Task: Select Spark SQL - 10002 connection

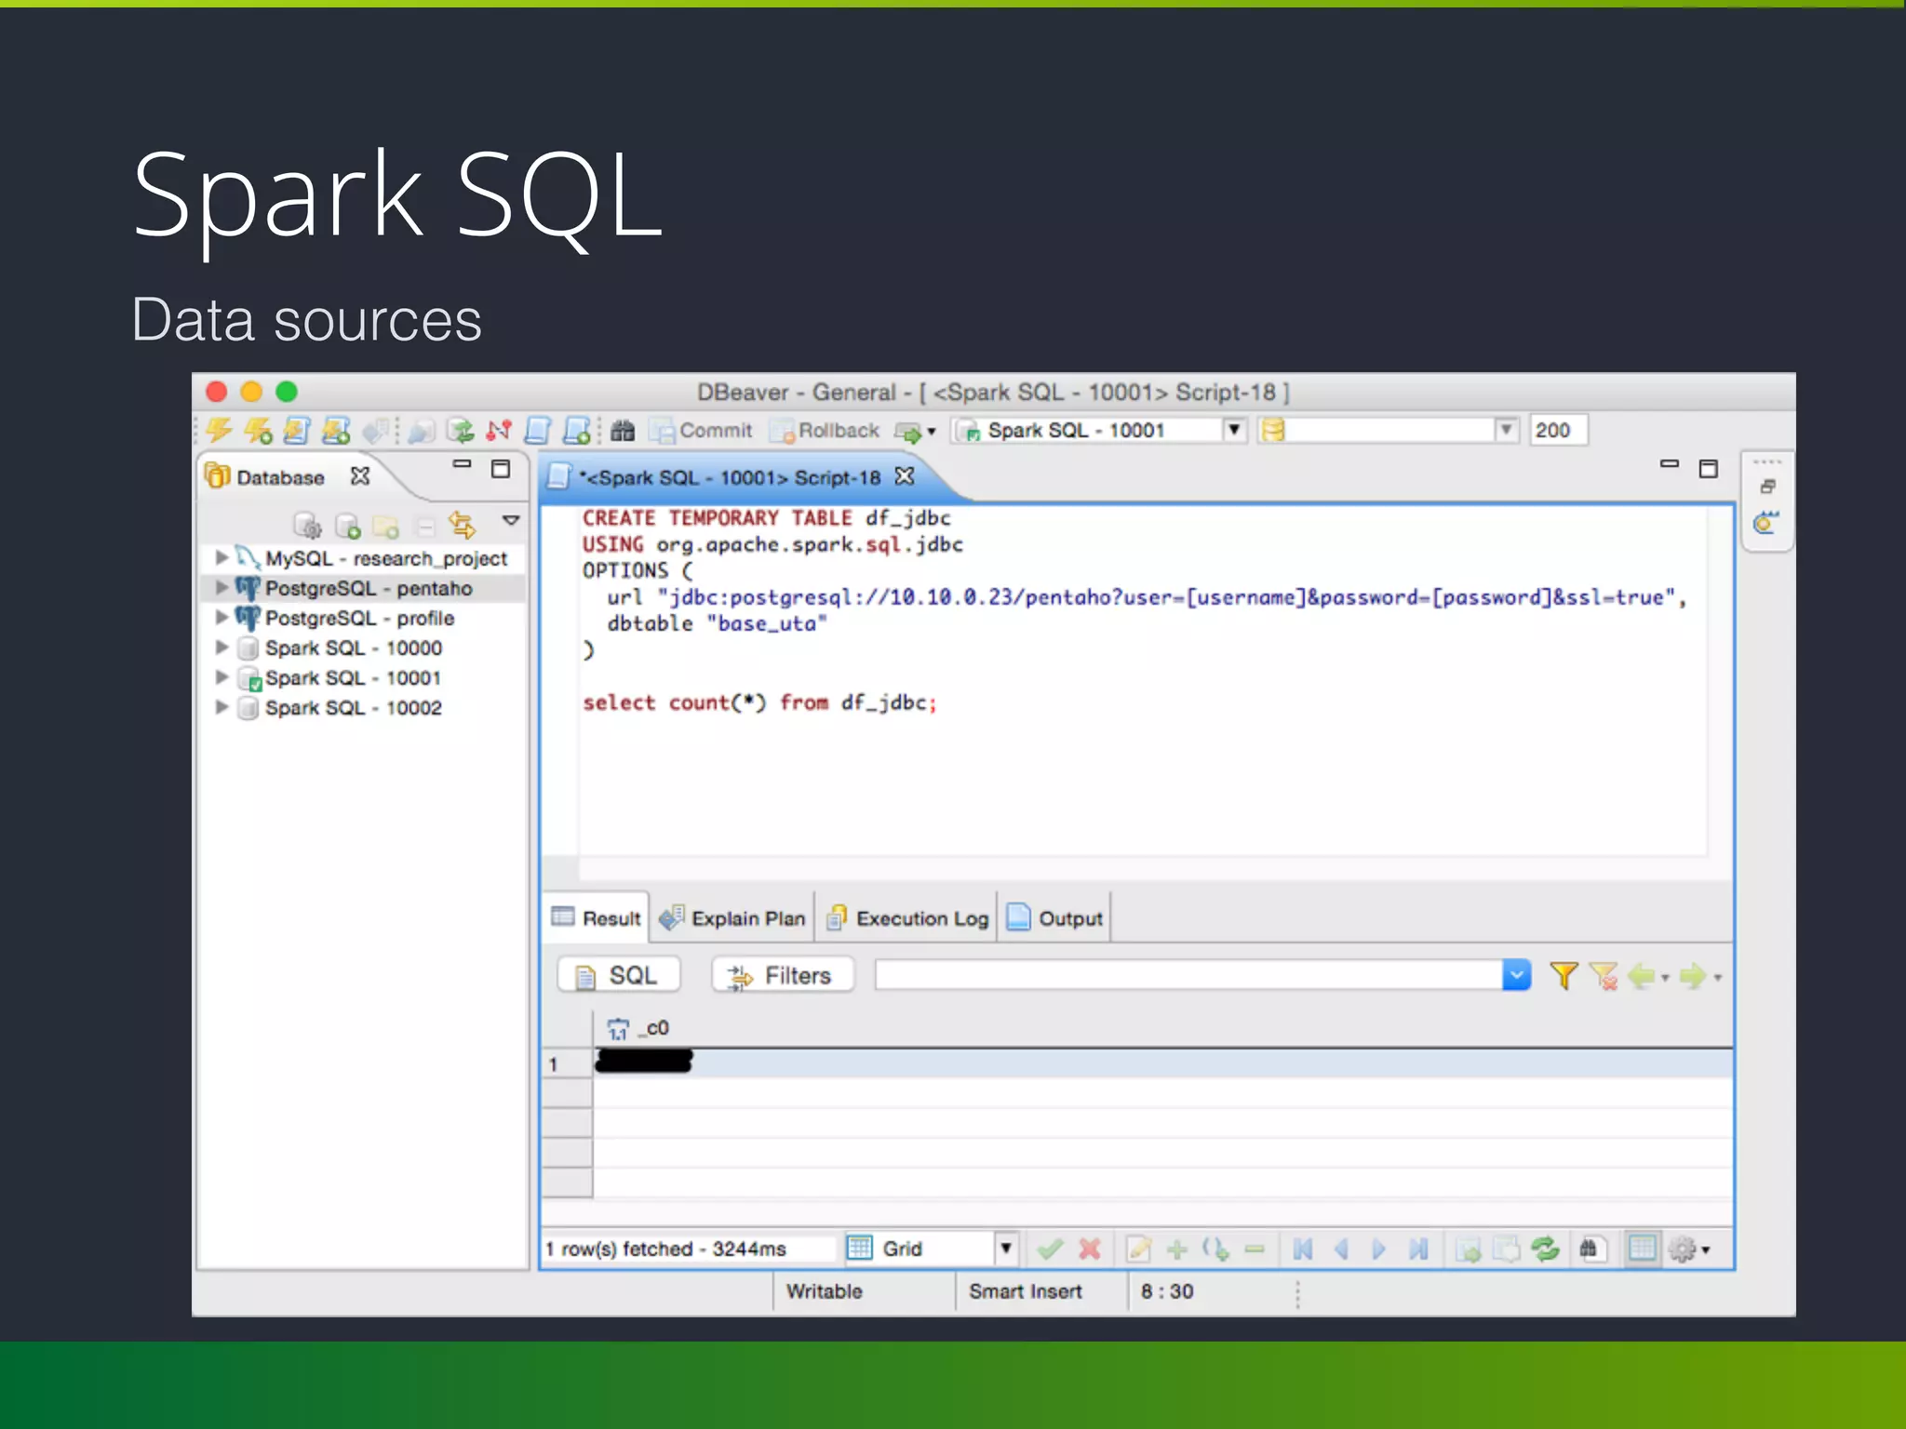Action: pos(353,708)
